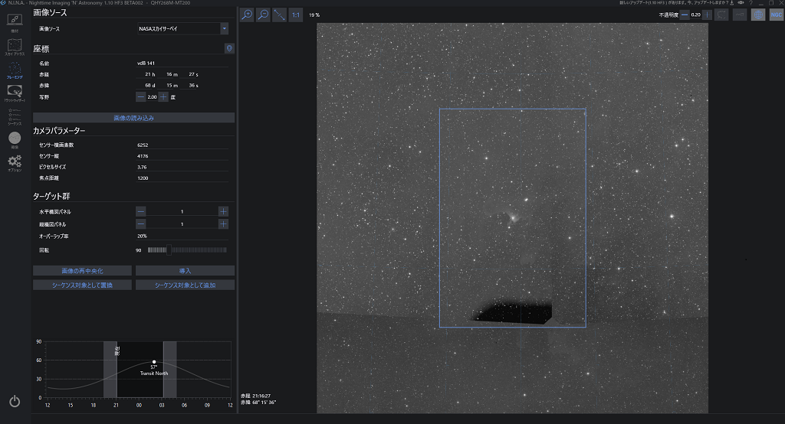The height and width of the screenshot is (424, 785).
Task: Open the help question mark icon
Action: tap(751, 3)
